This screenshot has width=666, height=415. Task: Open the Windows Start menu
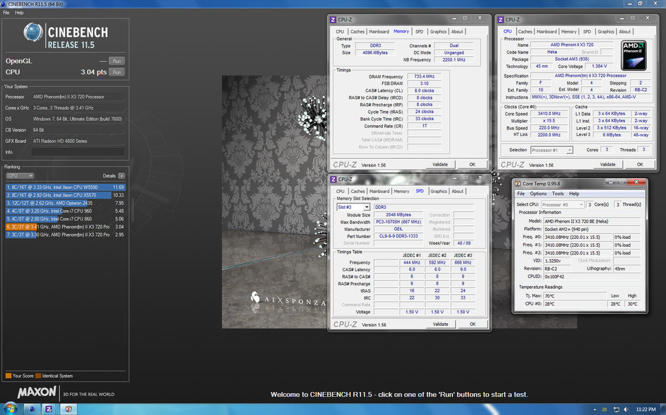tap(11, 409)
